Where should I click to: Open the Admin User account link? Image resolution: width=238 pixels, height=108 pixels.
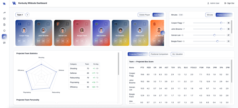(x=213, y=3)
